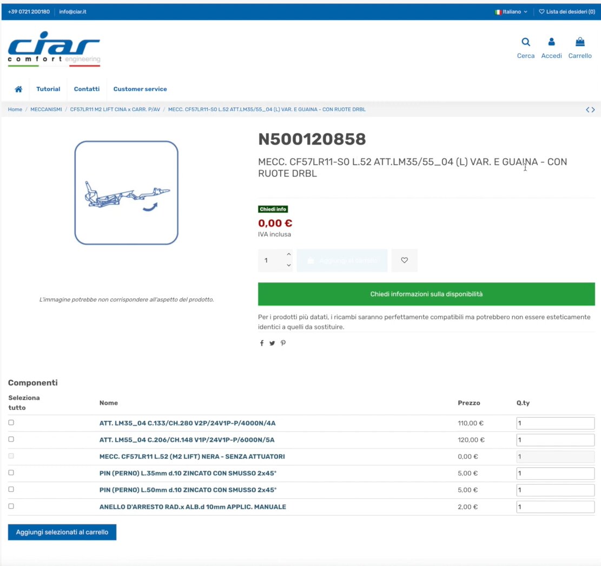Increase quantity with the up arrow
This screenshot has height=566, width=601.
pos(289,255)
